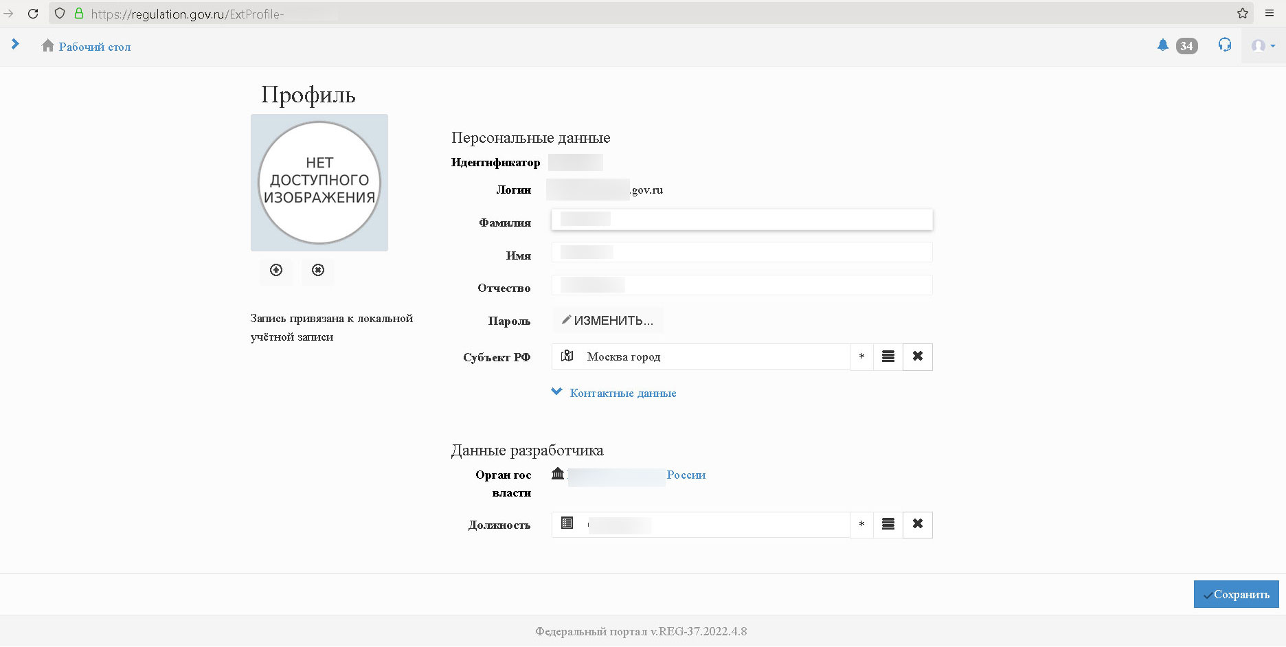Open list picker for Должность

coord(888,525)
